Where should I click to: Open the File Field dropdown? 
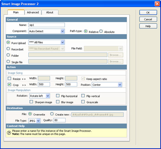point(103,49)
